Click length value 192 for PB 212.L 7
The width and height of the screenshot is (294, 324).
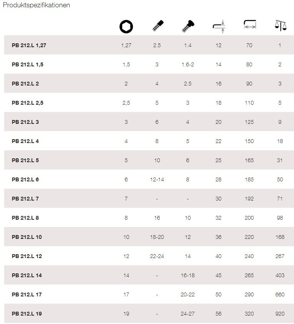[x=249, y=199]
